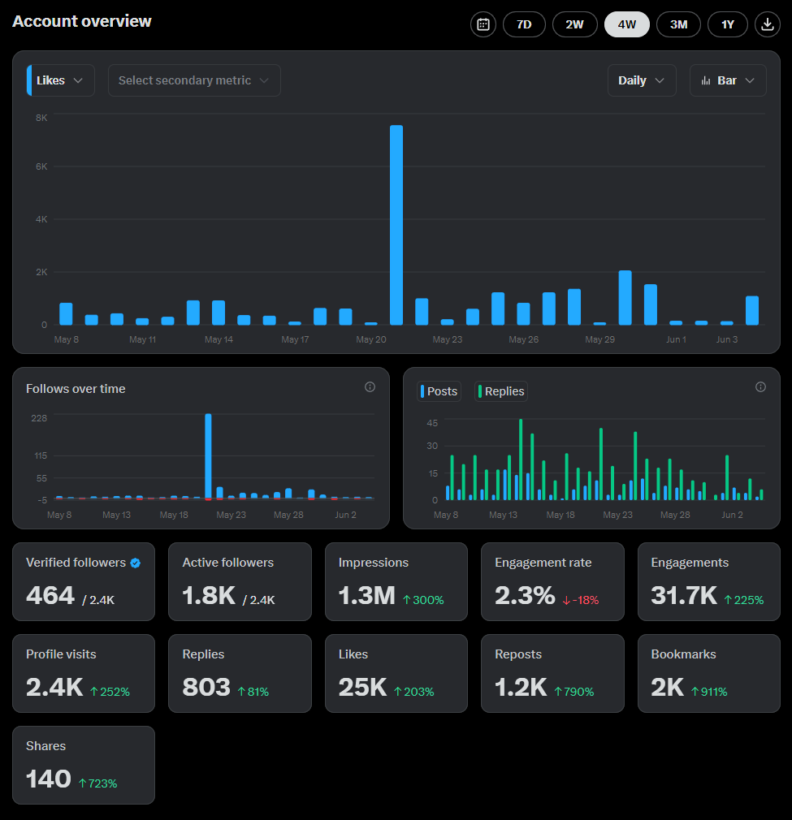Open the Likes metric card
Image resolution: width=792 pixels, height=820 pixels.
point(396,674)
